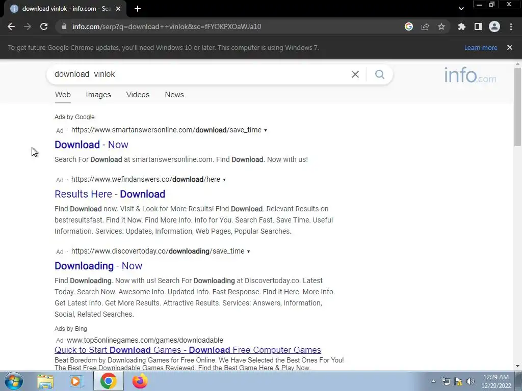Image resolution: width=522 pixels, height=391 pixels.
Task: Click the page vertical scrollbar thumb
Action: point(517,106)
